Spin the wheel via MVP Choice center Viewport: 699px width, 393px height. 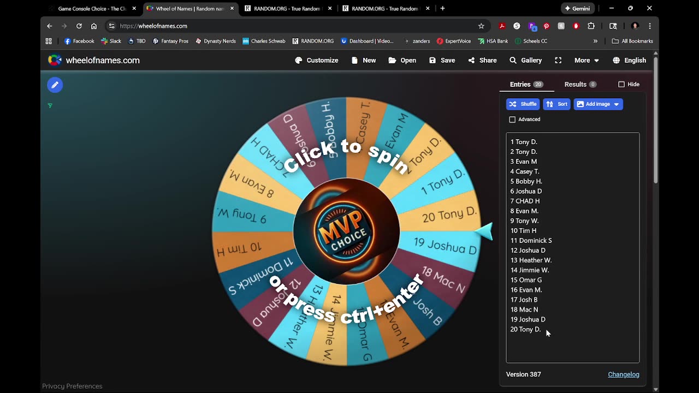[347, 231]
